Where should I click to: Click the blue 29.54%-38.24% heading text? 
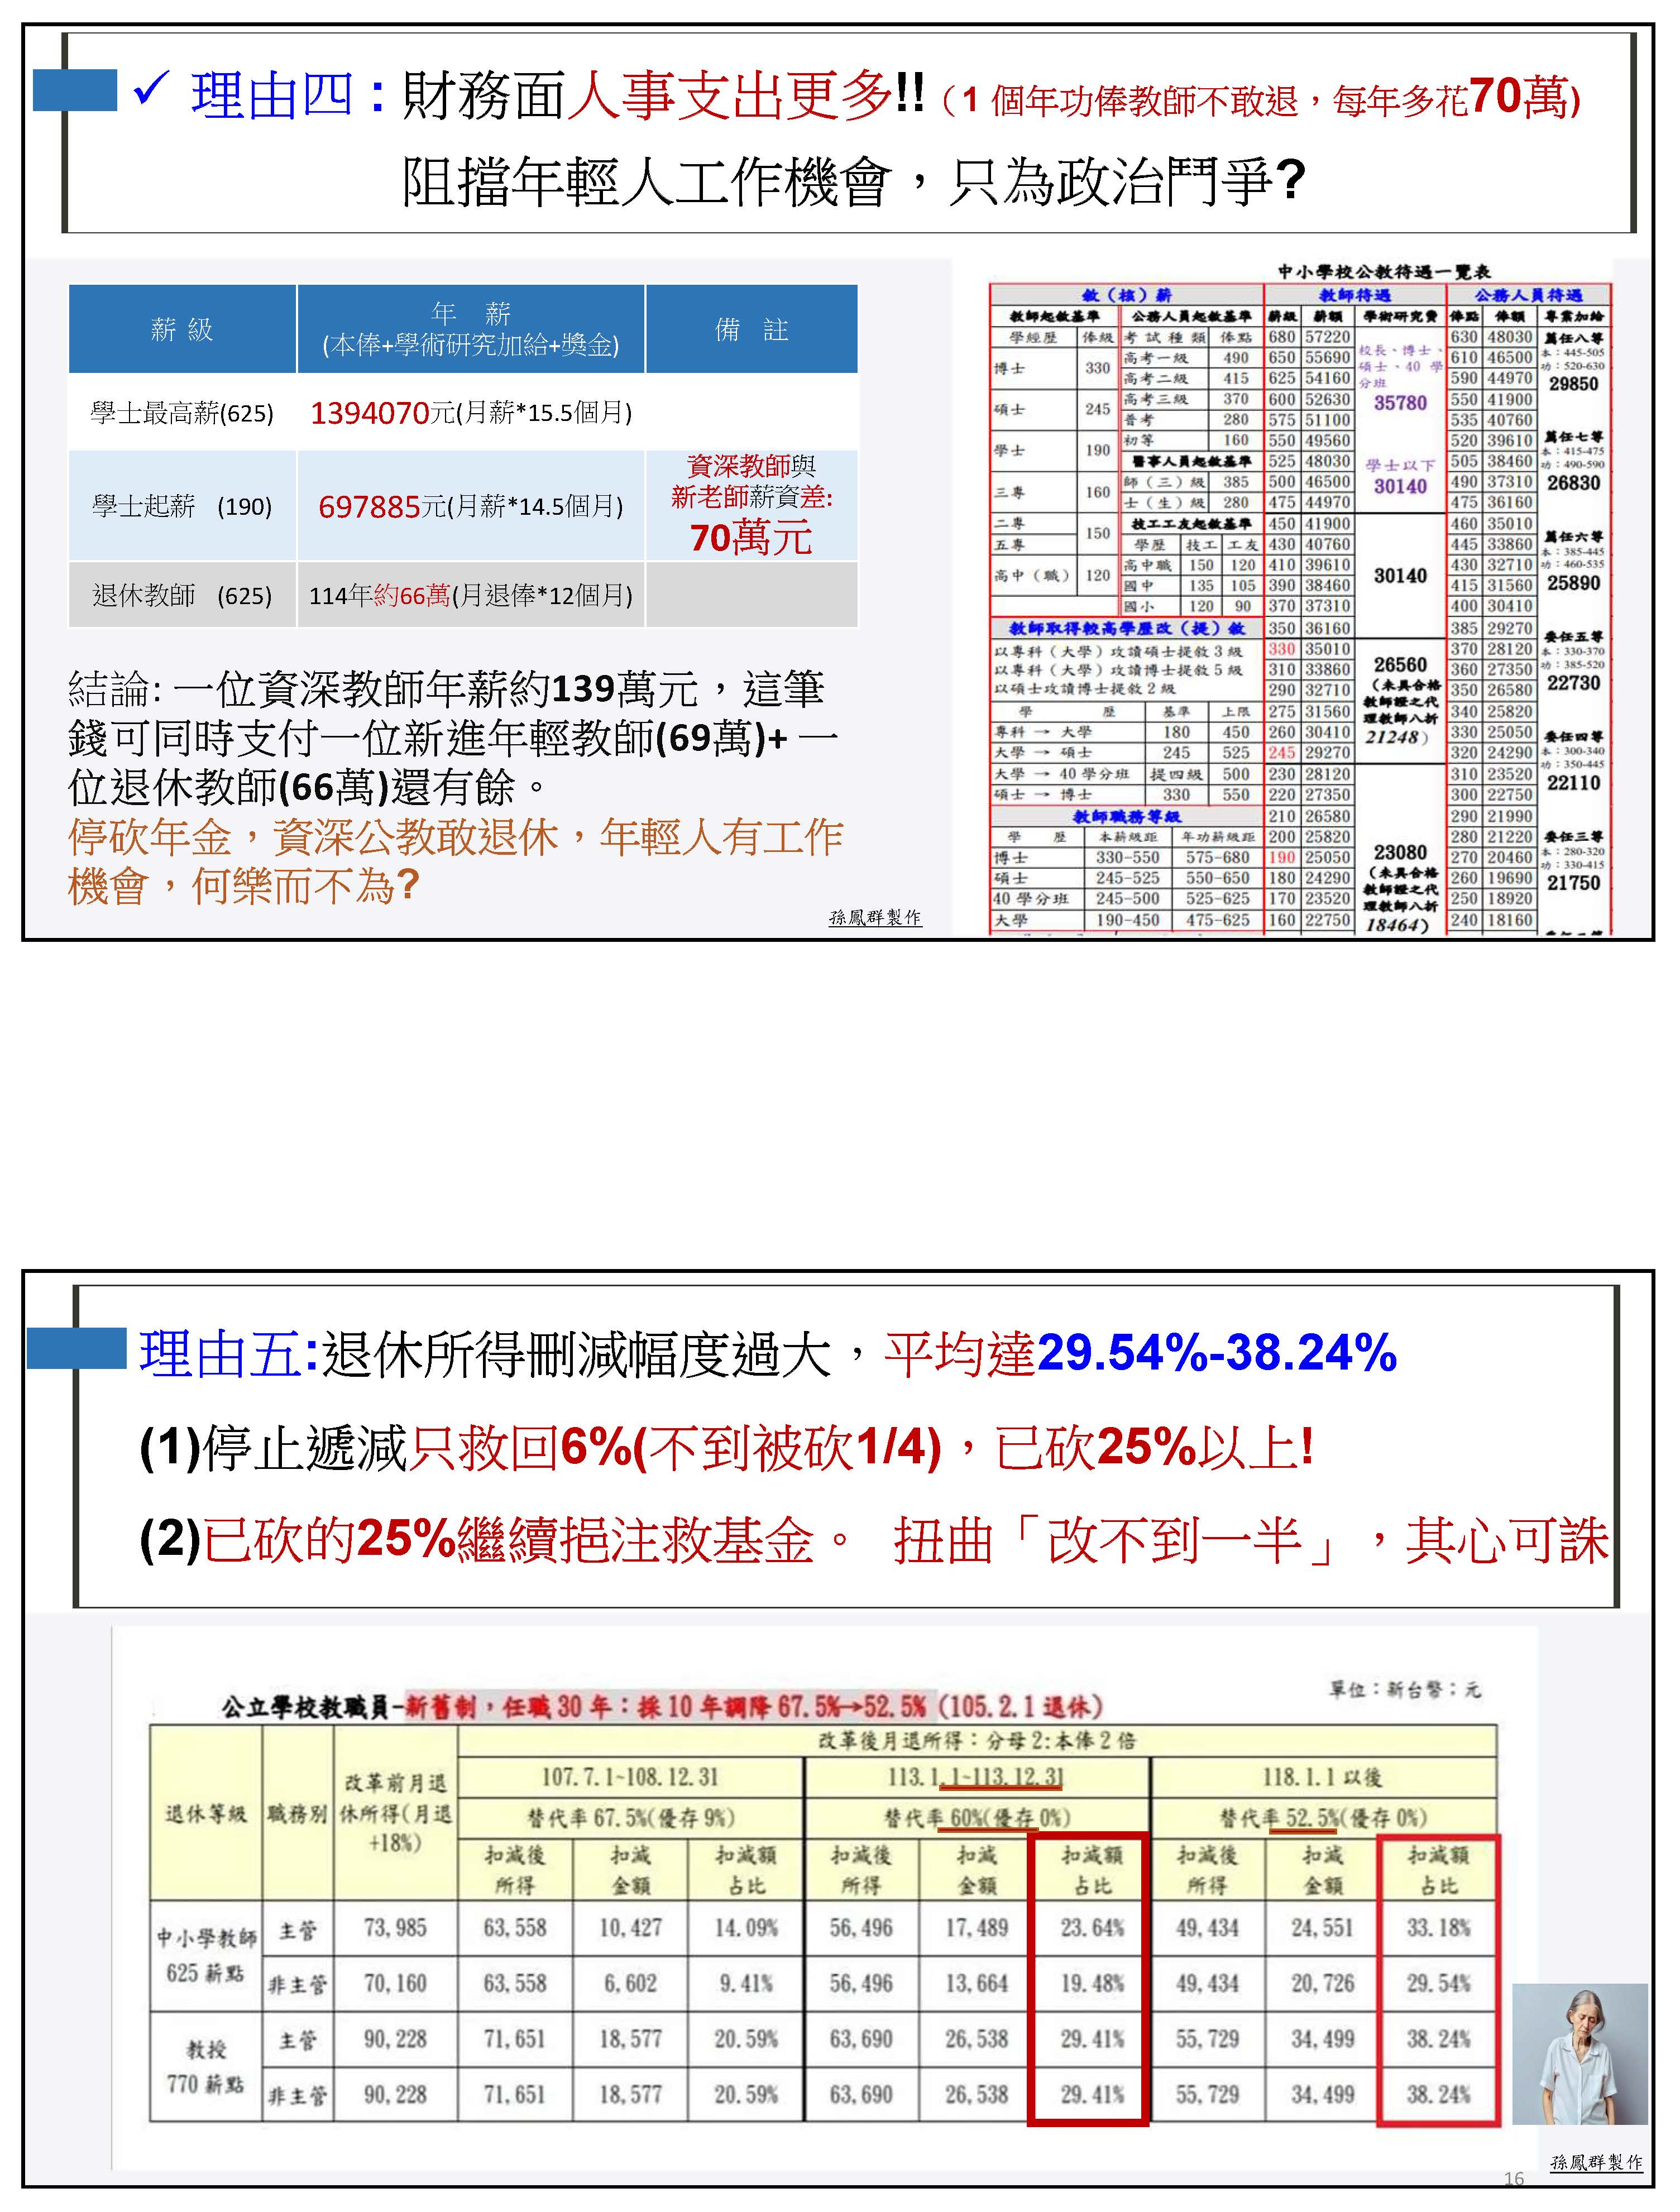[1216, 1353]
